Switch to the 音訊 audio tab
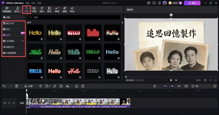The height and width of the screenshot is (115, 219). [42, 10]
